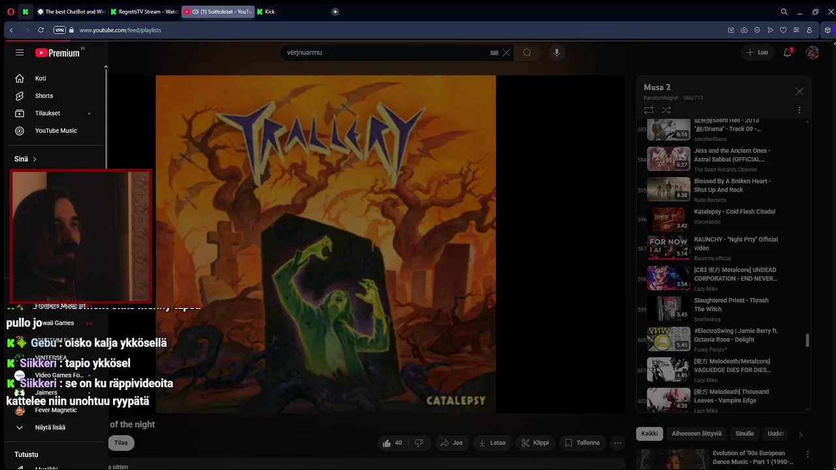Viewport: 836px width, 470px height.
Task: Open Opera profile icon in toolbar
Action: click(809, 30)
